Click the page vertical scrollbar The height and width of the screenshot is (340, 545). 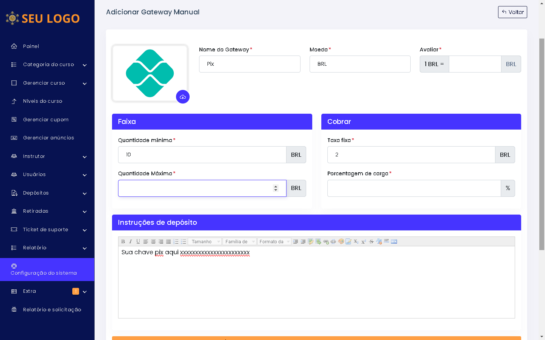542,144
